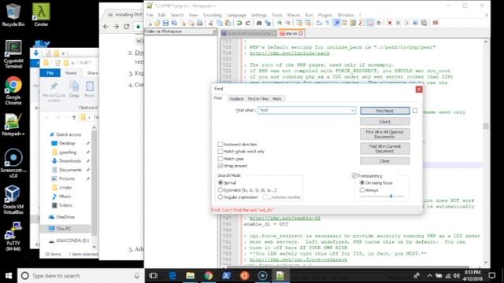Click the Close button in Find dialog

pos(385,160)
